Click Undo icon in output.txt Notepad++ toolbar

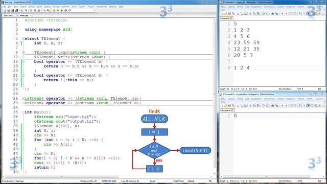(x=264, y=106)
